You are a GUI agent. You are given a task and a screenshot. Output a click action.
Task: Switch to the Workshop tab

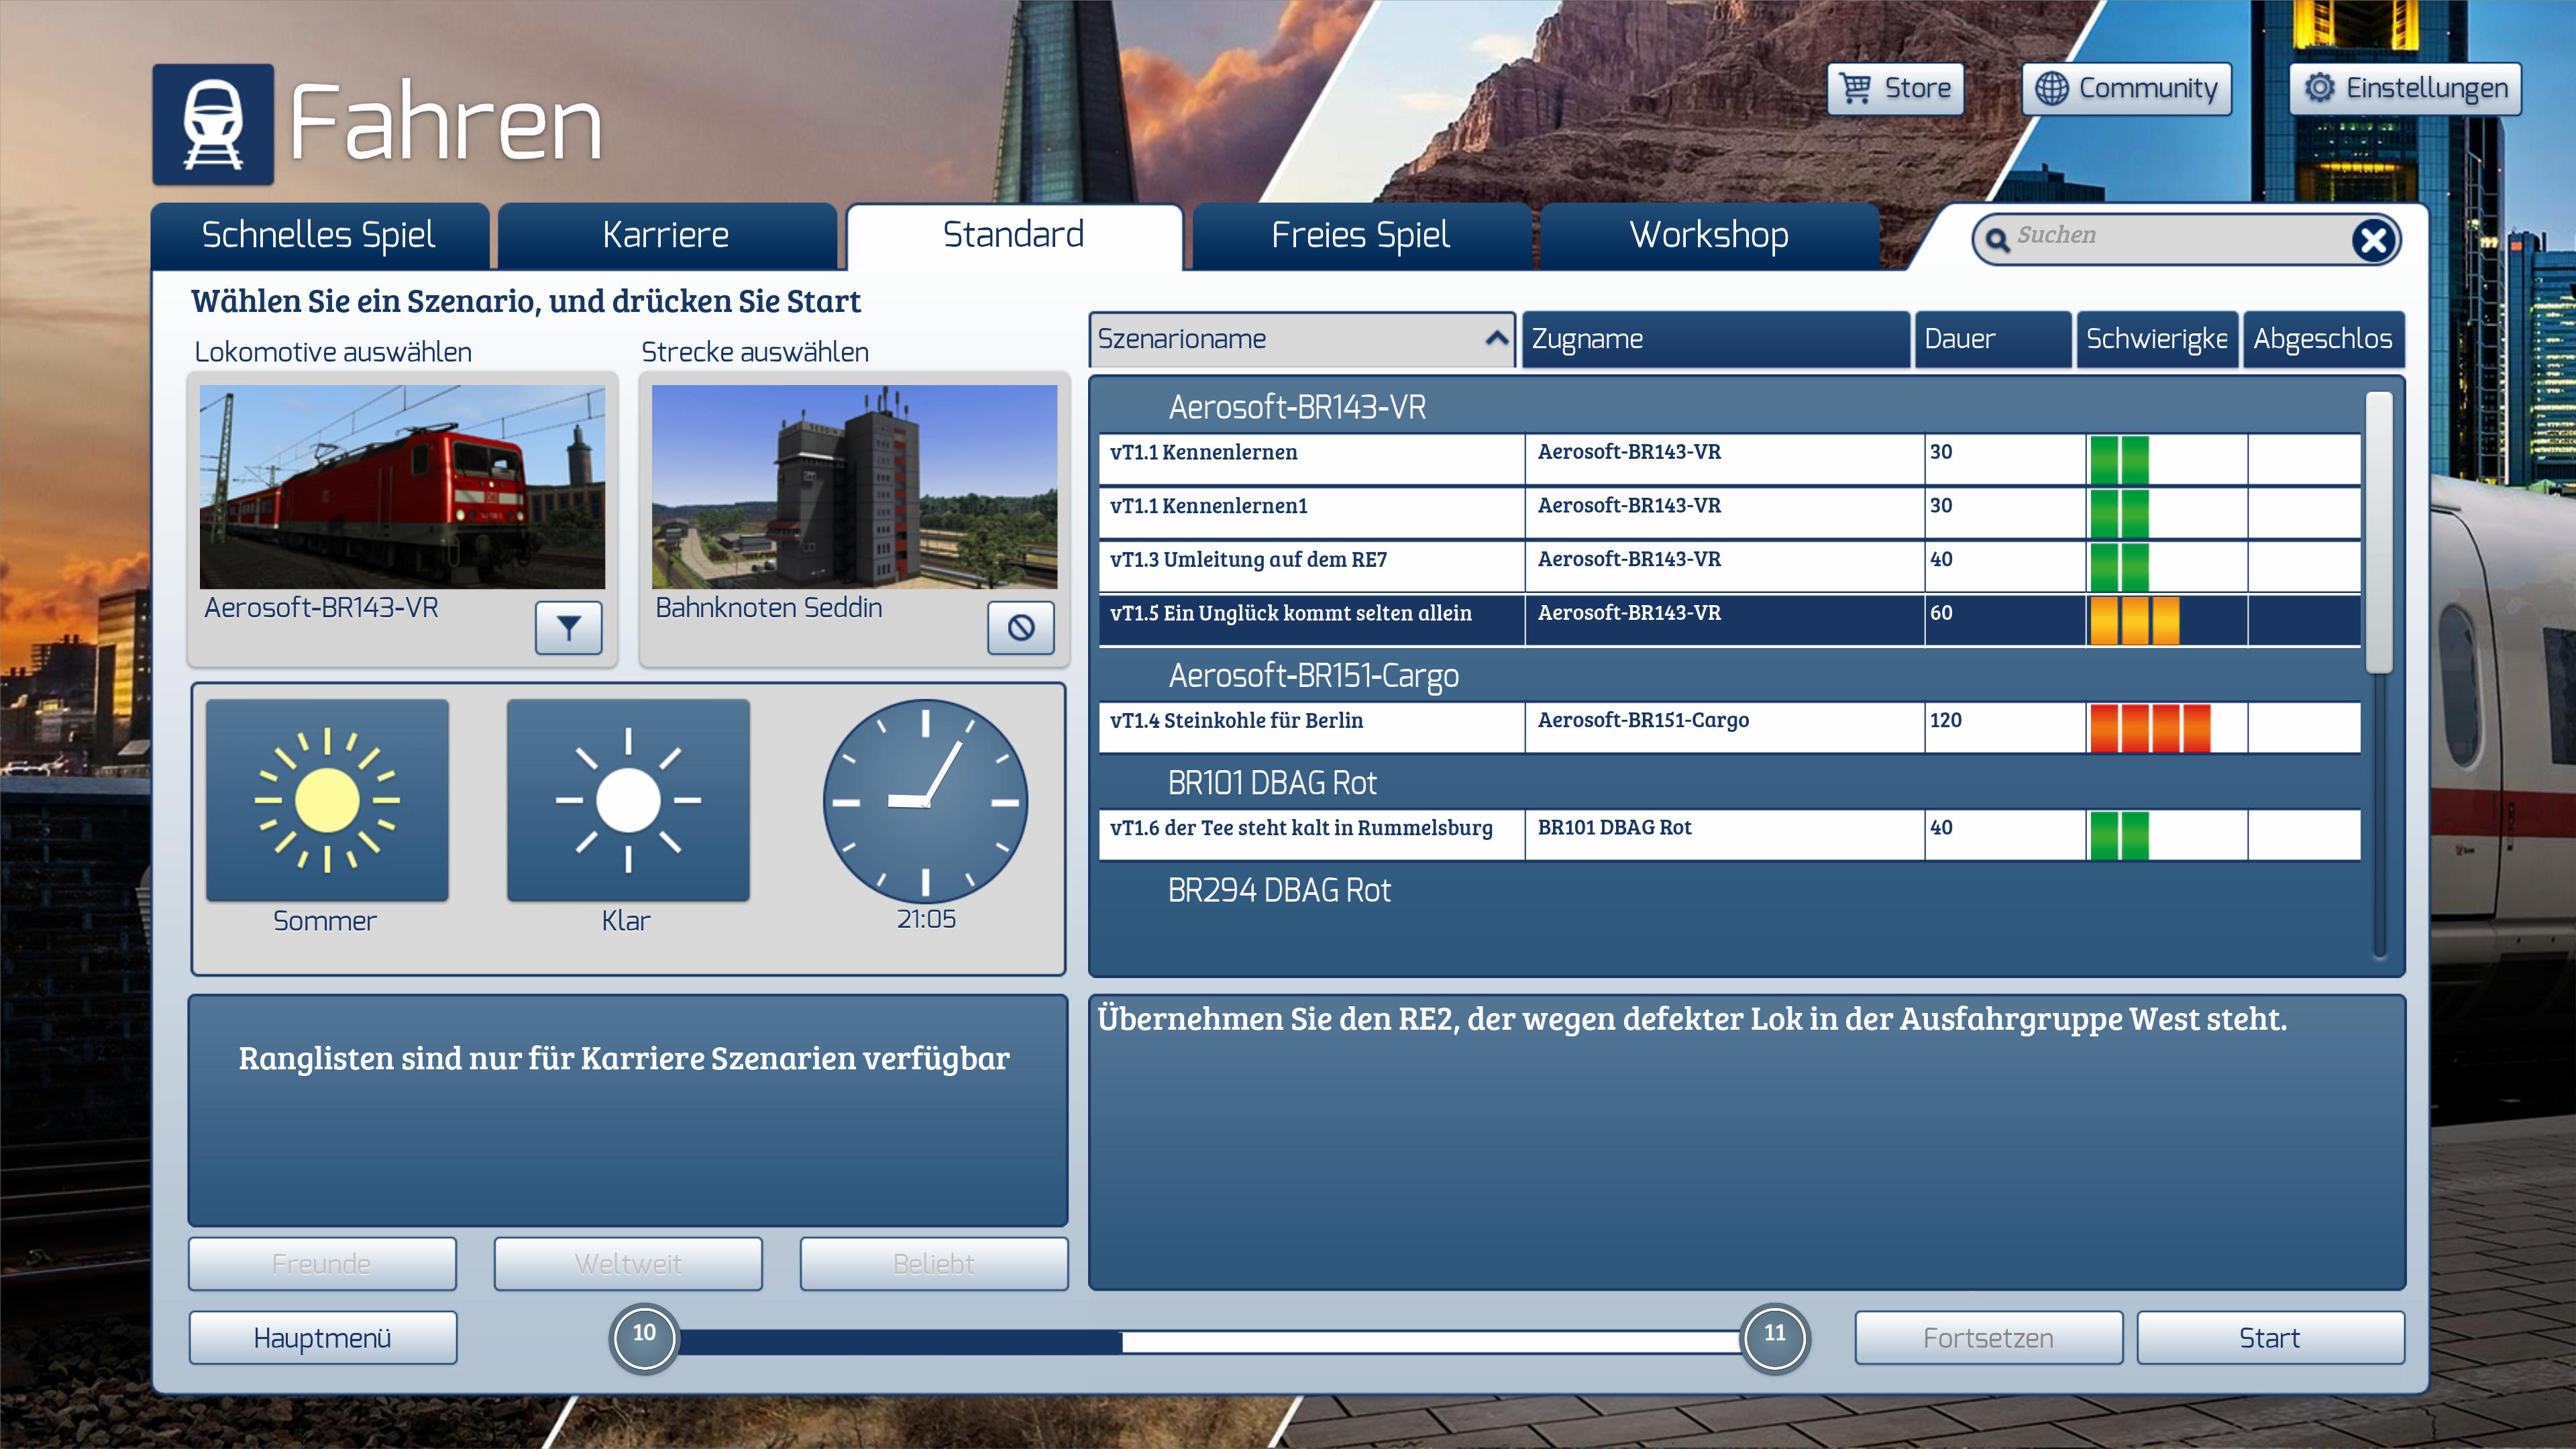point(1709,235)
